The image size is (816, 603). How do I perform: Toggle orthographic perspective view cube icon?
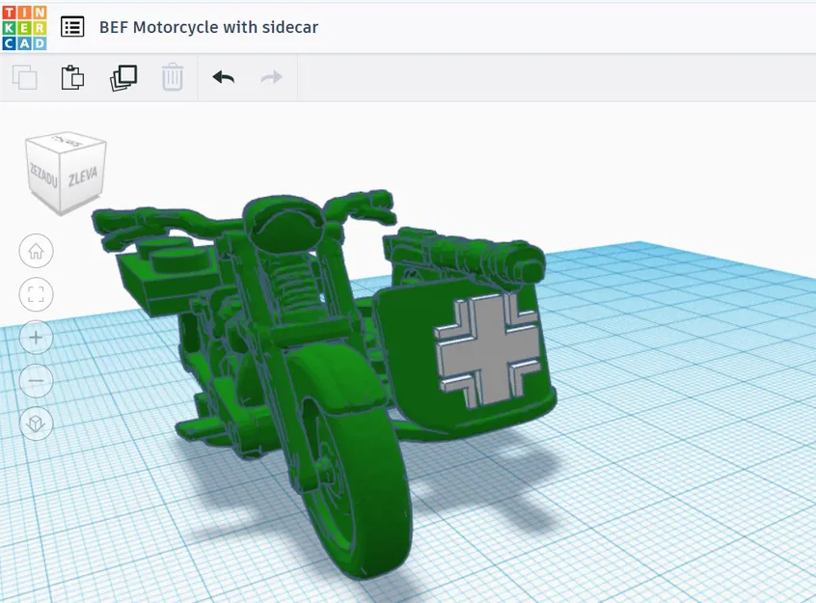[36, 424]
